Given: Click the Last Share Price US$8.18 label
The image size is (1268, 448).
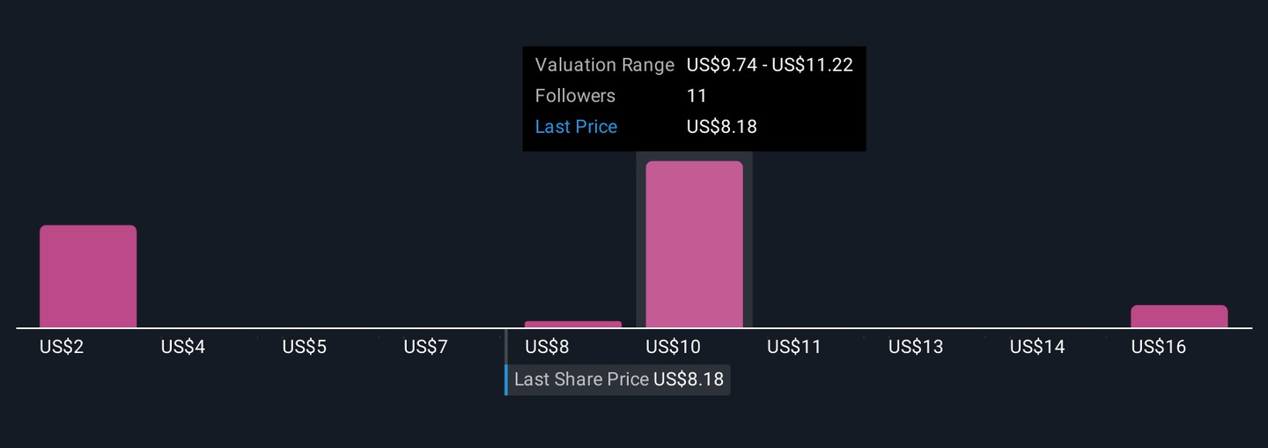Looking at the screenshot, I should [x=618, y=379].
